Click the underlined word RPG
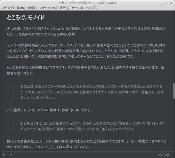The width and height of the screenshot is (175, 158). (x=63, y=56)
